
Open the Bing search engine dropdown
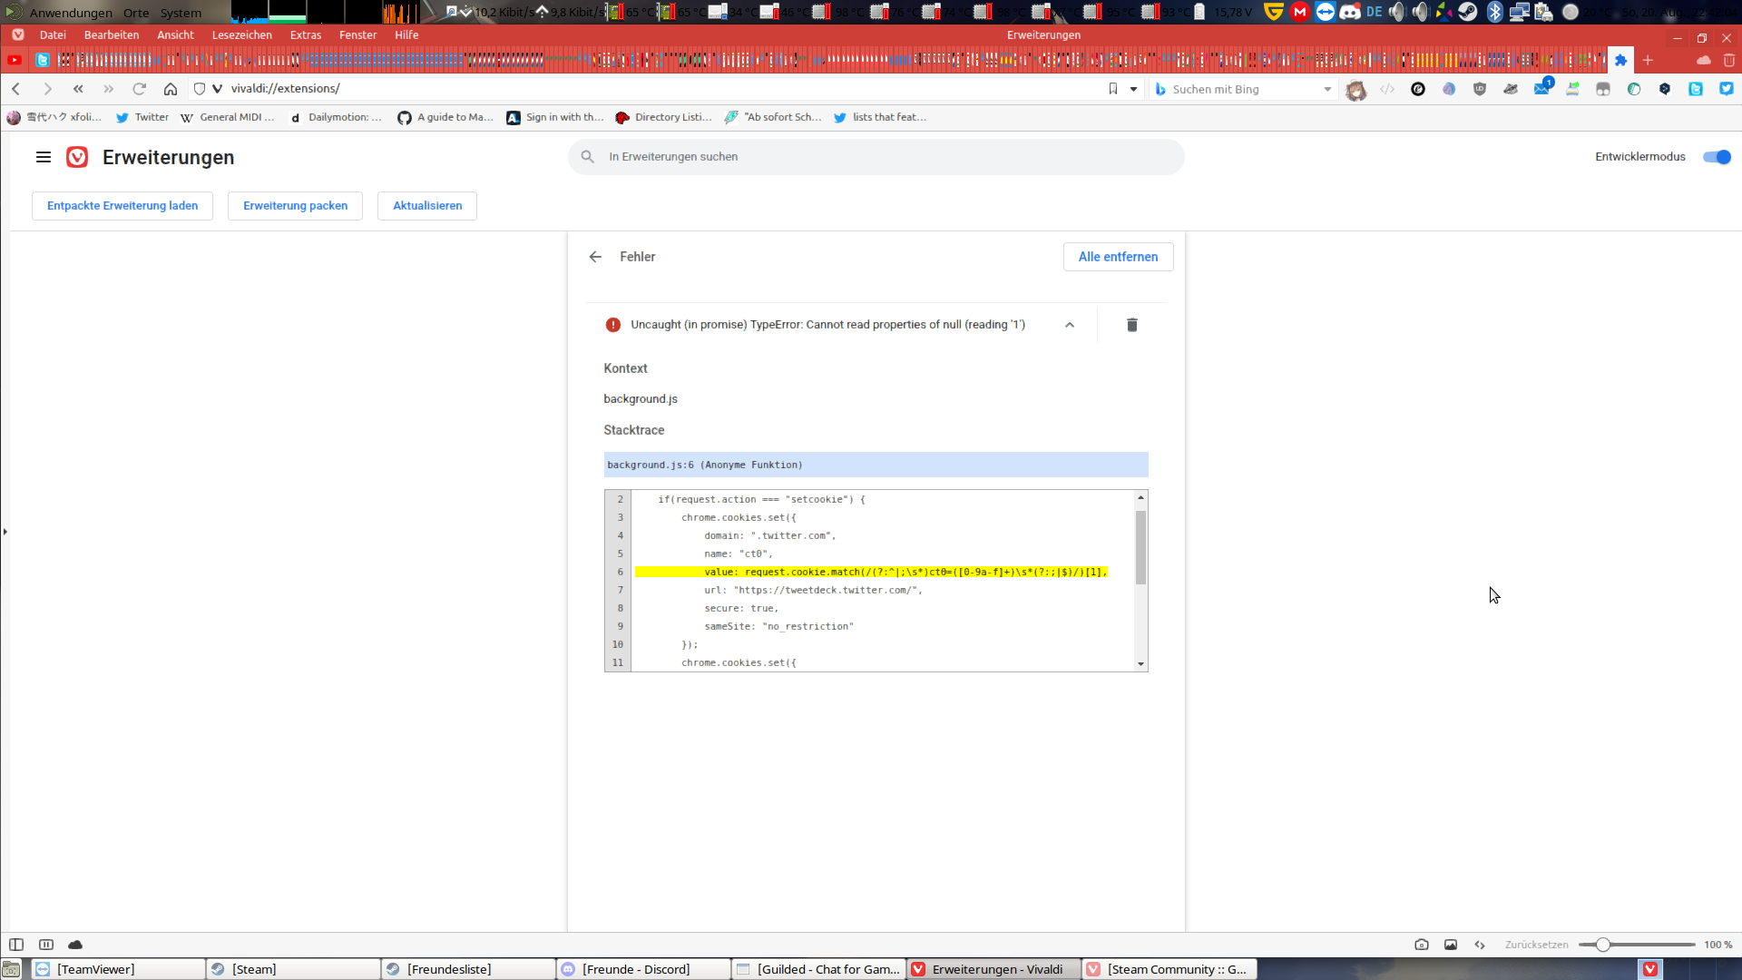[x=1326, y=89]
